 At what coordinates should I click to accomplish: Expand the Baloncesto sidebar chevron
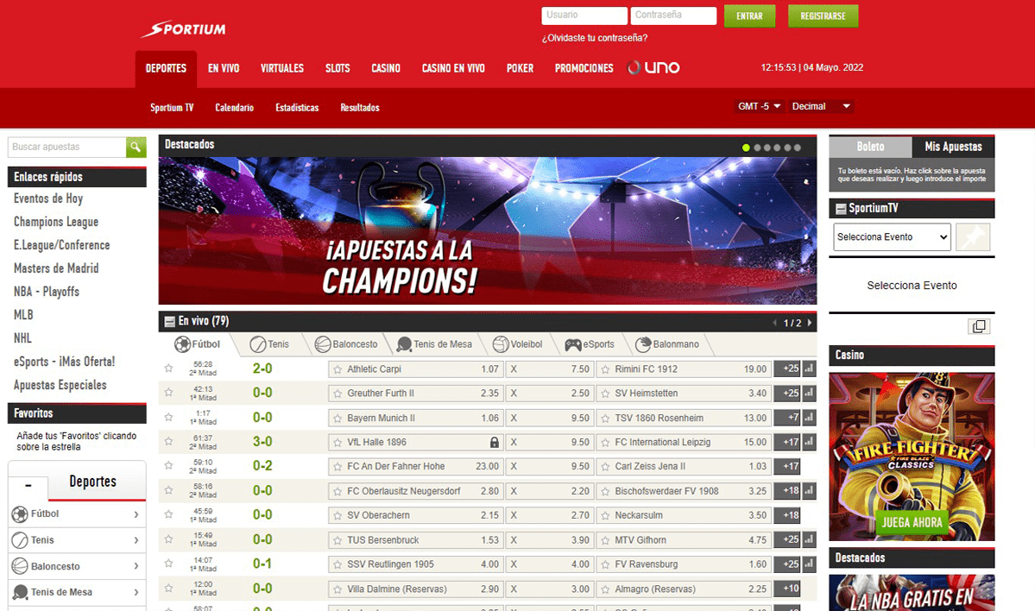136,566
